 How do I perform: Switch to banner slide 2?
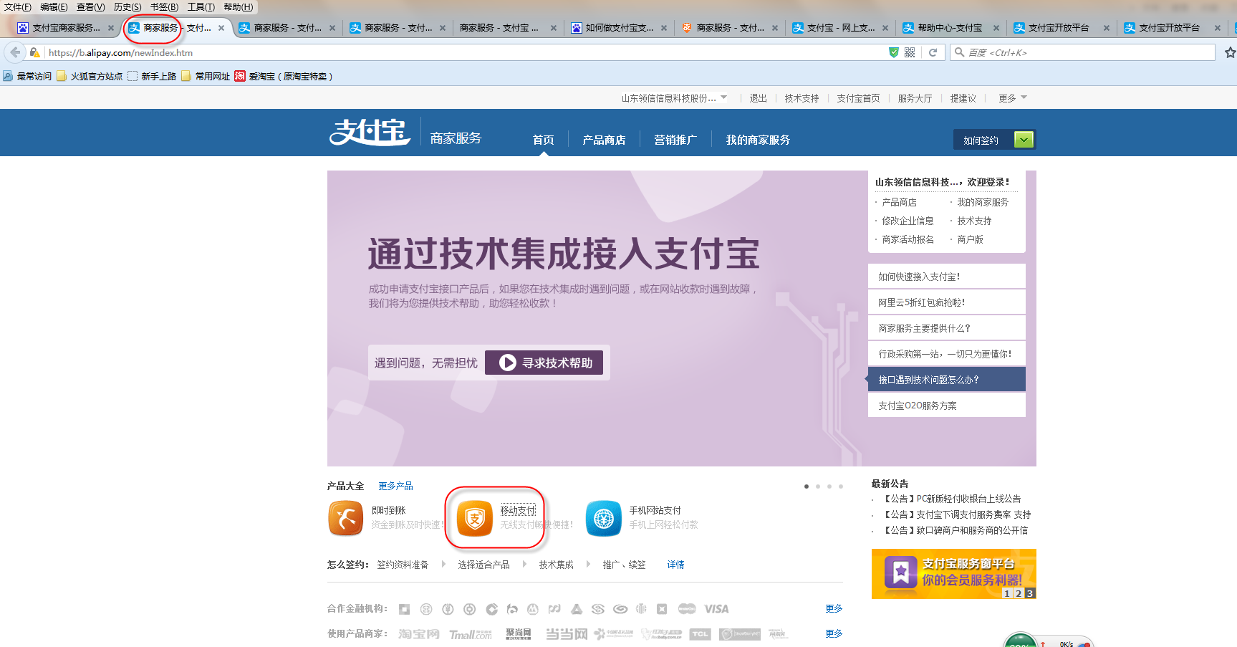tap(1019, 593)
